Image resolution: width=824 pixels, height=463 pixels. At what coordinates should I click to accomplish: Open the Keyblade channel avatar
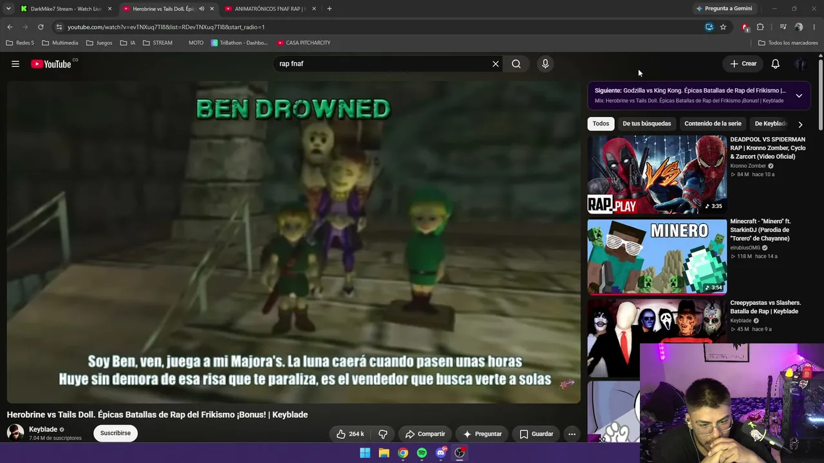(x=15, y=433)
